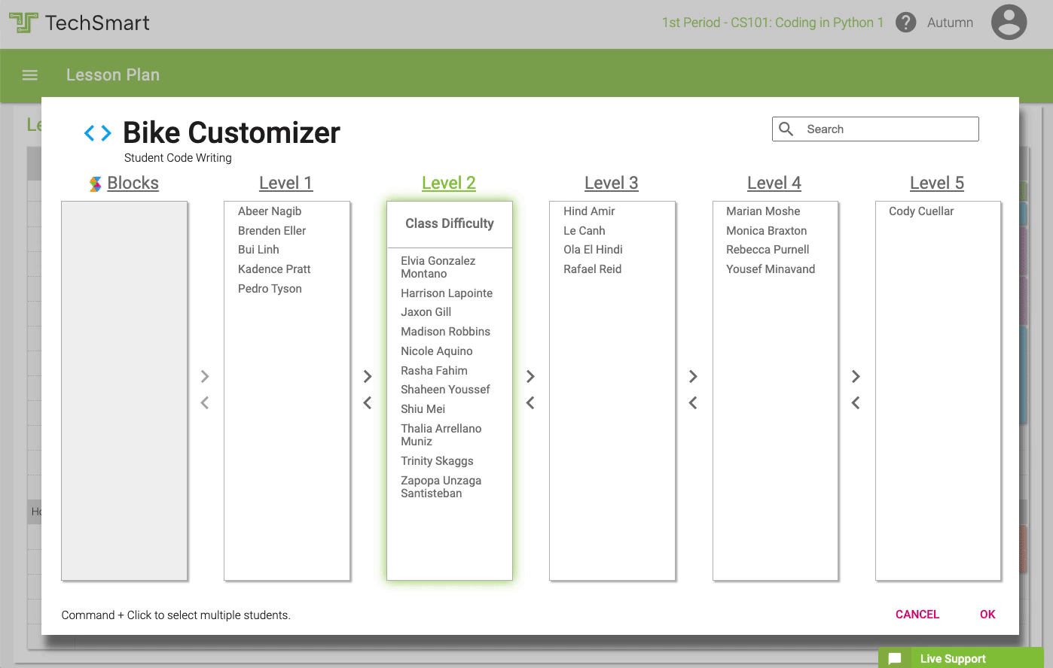
Task: Click the Blocks column header link
Action: point(133,183)
